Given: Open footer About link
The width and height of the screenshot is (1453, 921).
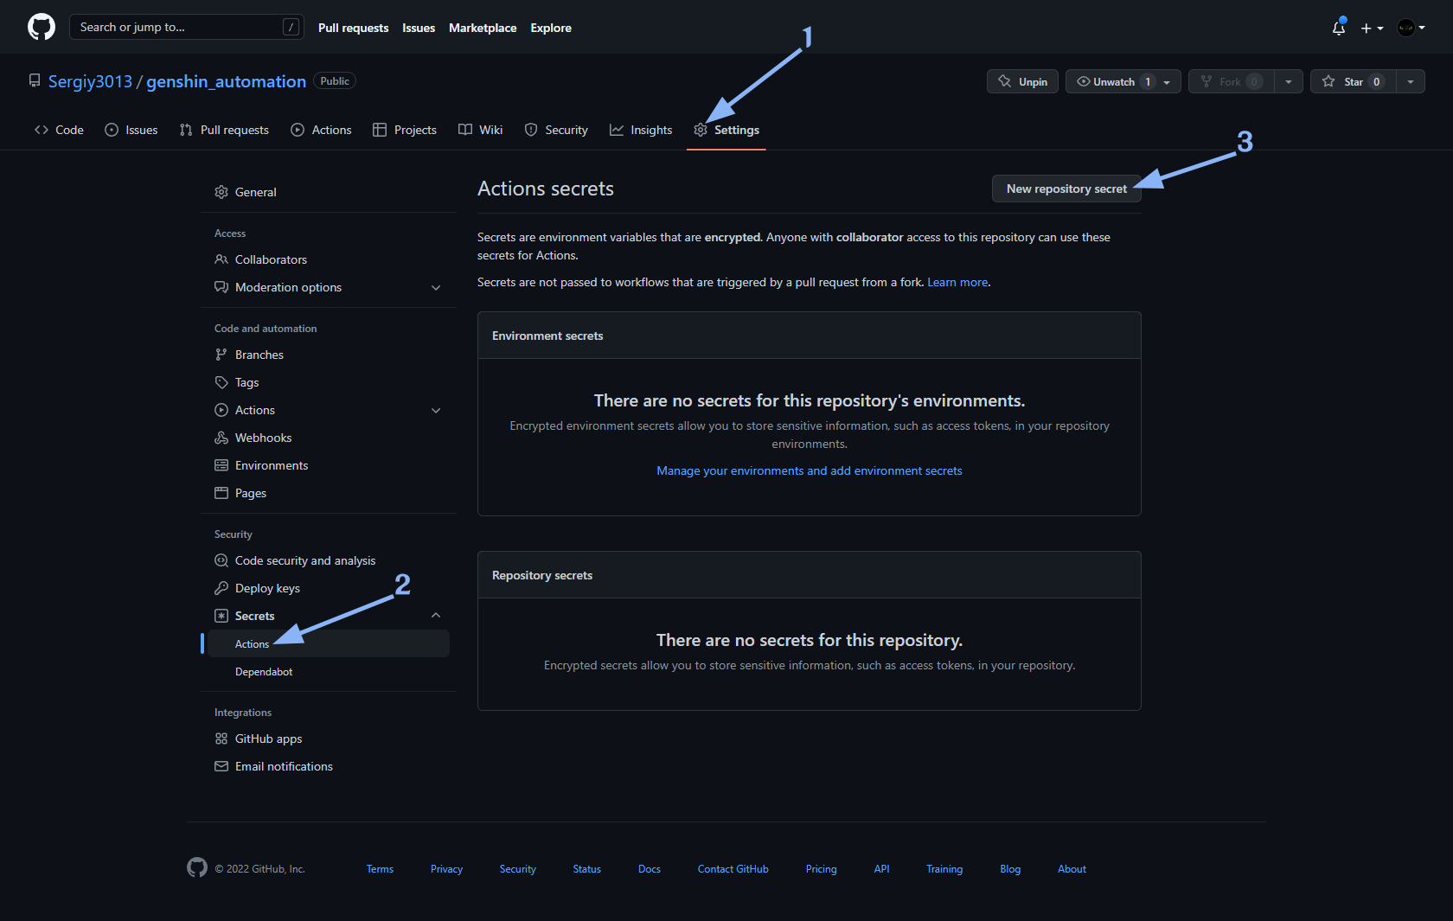Looking at the screenshot, I should (1072, 869).
